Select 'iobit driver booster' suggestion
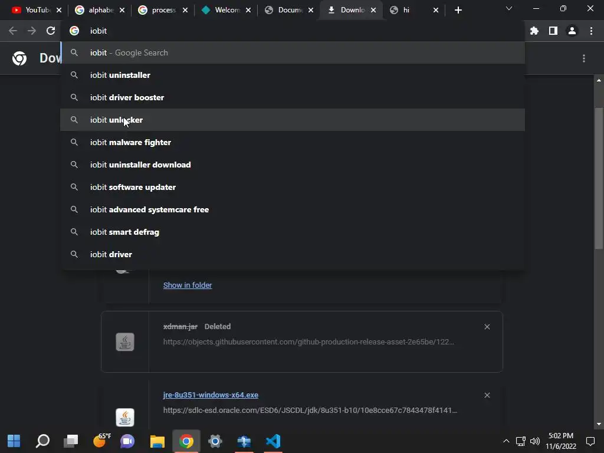Image resolution: width=604 pixels, height=453 pixels. pos(293,97)
